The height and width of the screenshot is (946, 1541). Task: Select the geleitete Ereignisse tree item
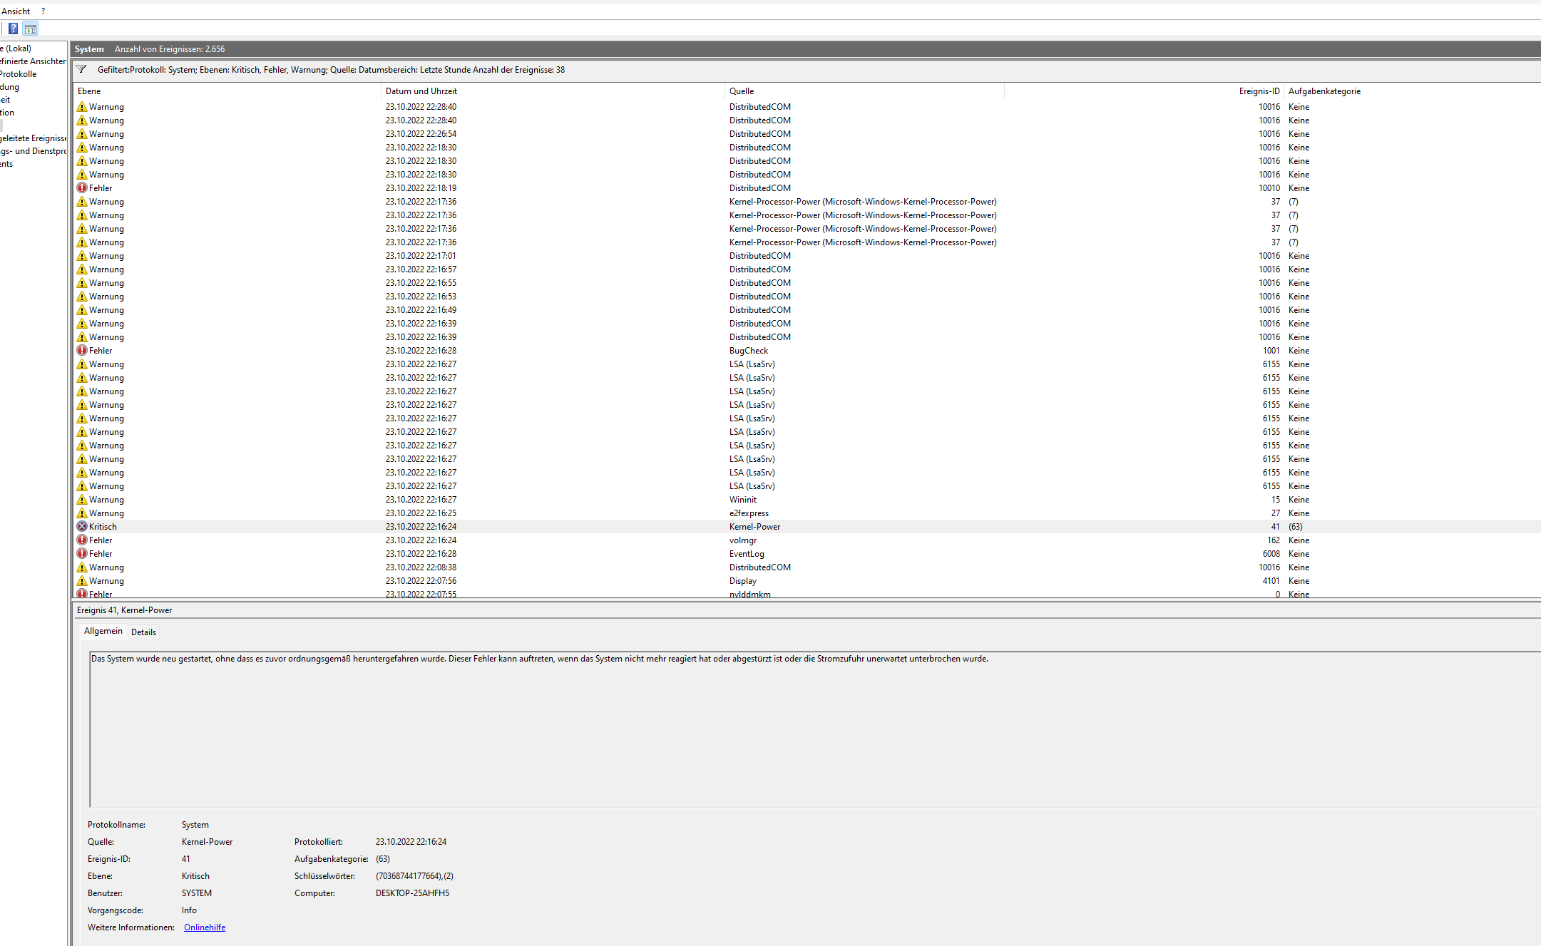pyautogui.click(x=31, y=138)
